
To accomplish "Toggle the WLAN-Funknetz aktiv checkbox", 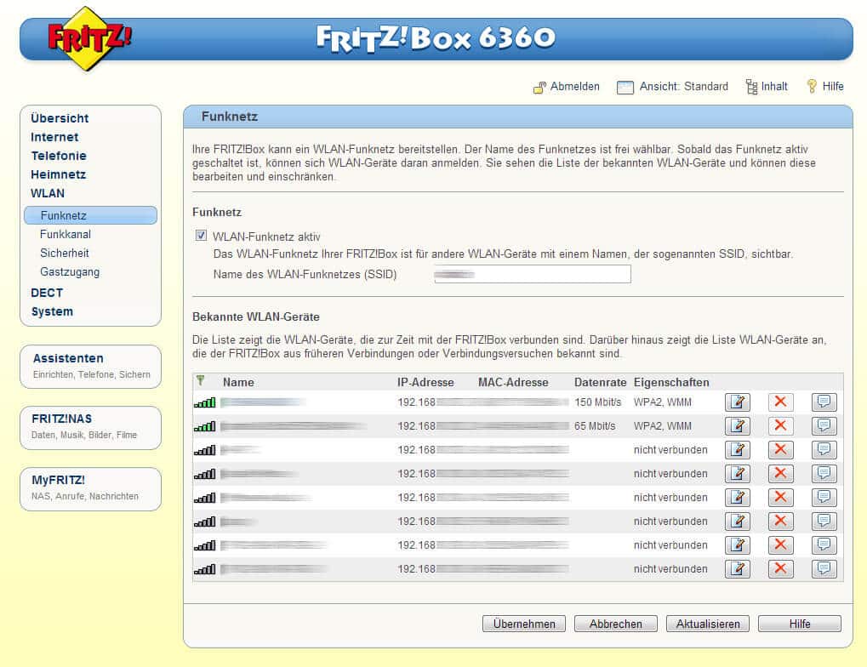I will [201, 236].
